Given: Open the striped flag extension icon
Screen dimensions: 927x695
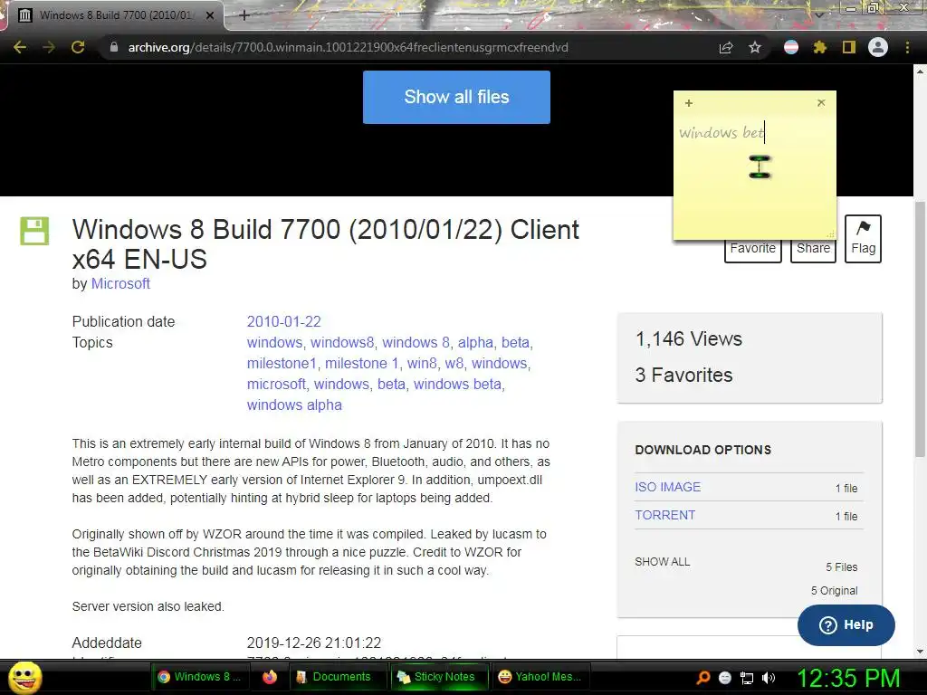Looking at the screenshot, I should click(x=791, y=47).
